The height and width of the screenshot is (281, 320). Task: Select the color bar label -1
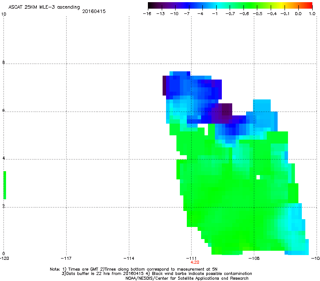click(214, 14)
